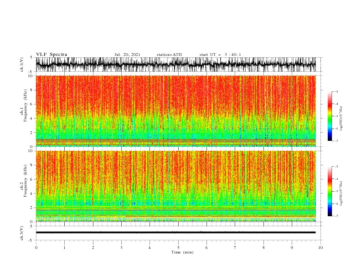The height and width of the screenshot is (278, 361).
Task: Click time axis tick label "5"
Action: [178, 248]
